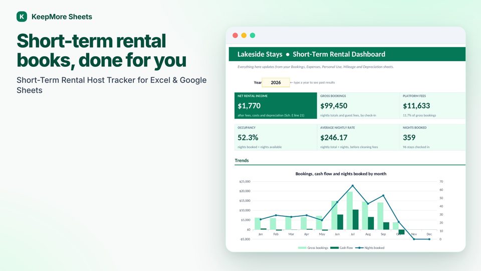
Task: Select the Year input cell showing 2026
Action: [x=276, y=82]
